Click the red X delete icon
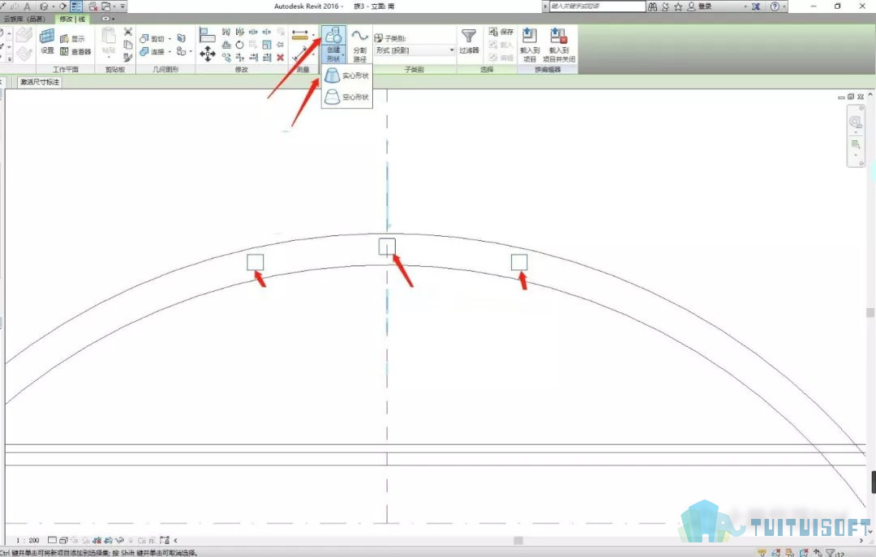 coord(280,57)
